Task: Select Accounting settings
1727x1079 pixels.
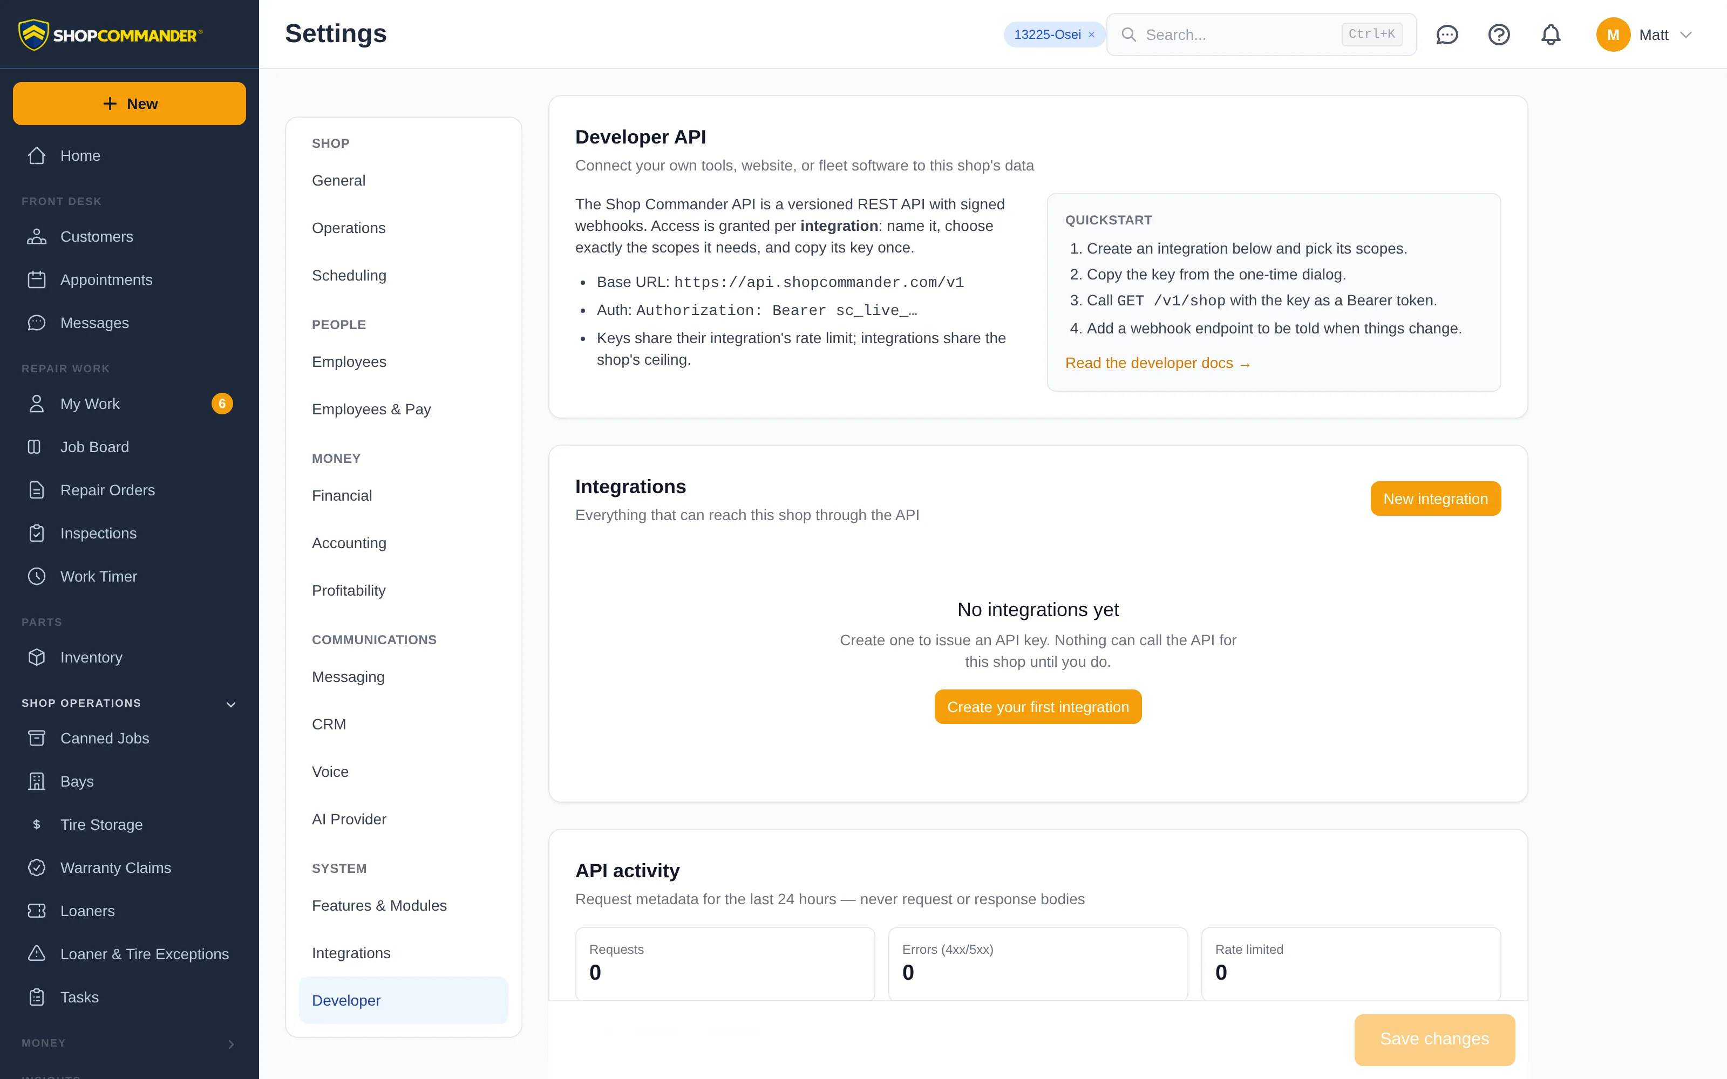Action: click(403, 543)
